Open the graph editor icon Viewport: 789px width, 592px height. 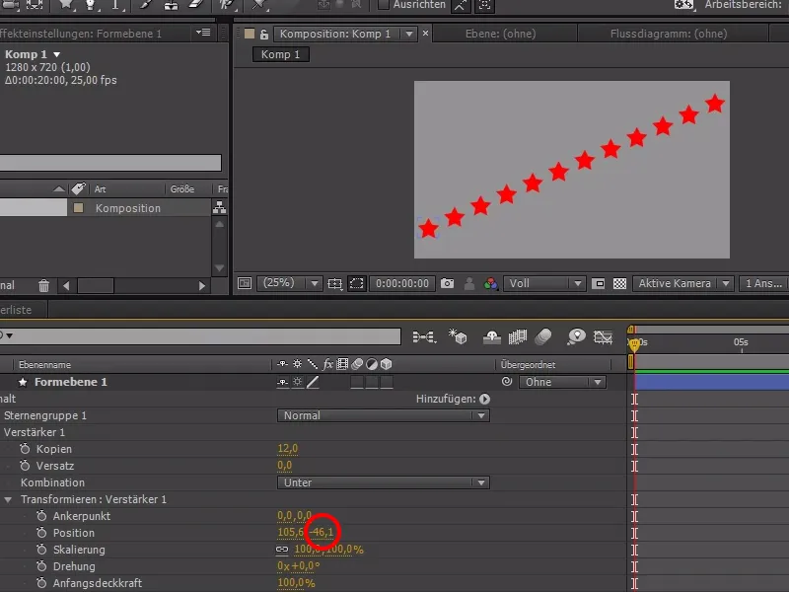[x=603, y=336]
